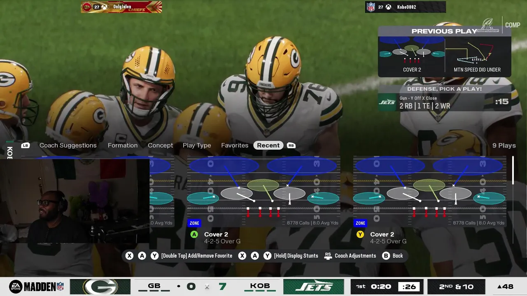
Task: Click the Packers G logo in scorebar
Action: point(100,287)
